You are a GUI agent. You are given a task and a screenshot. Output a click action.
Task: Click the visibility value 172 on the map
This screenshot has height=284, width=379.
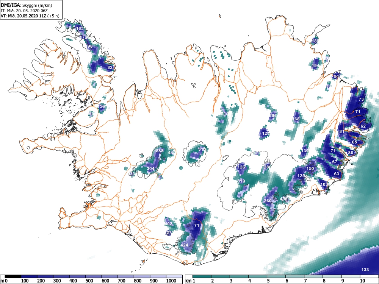pyautogui.click(x=83, y=37)
